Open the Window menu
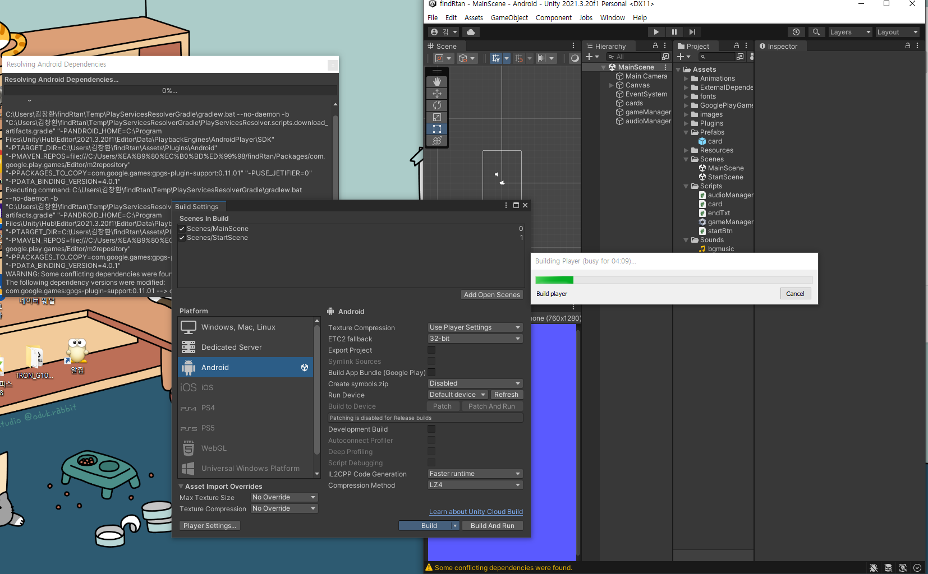This screenshot has width=928, height=574. click(x=613, y=17)
